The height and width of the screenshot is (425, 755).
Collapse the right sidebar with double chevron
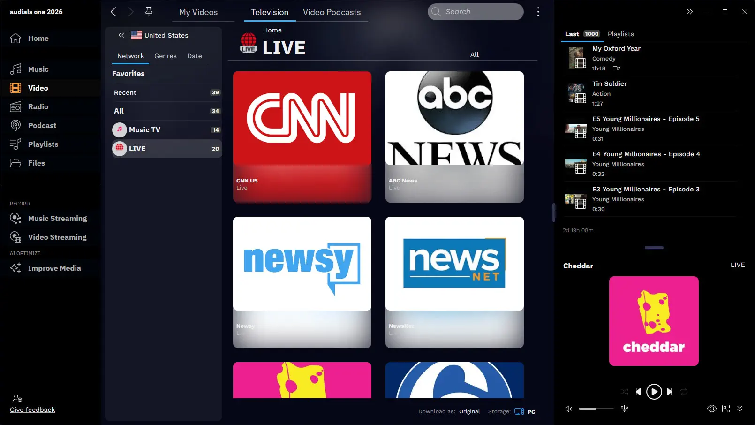(x=689, y=12)
